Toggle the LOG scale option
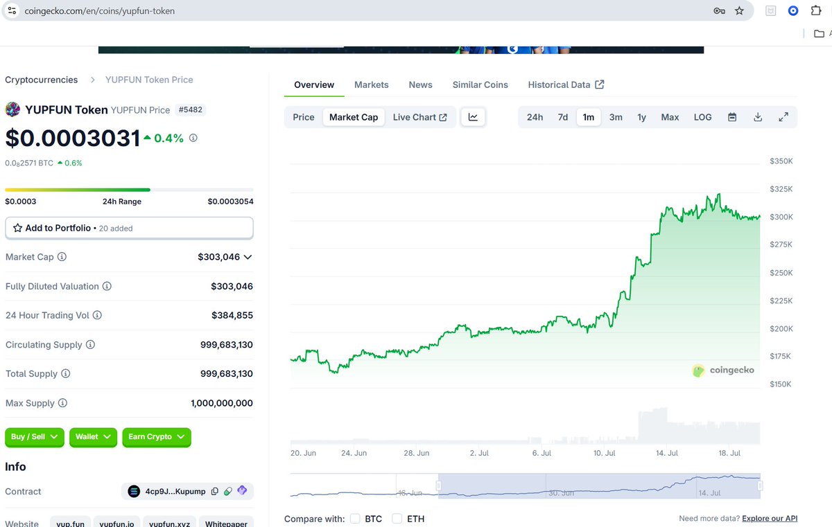This screenshot has height=527, width=832. coord(702,117)
